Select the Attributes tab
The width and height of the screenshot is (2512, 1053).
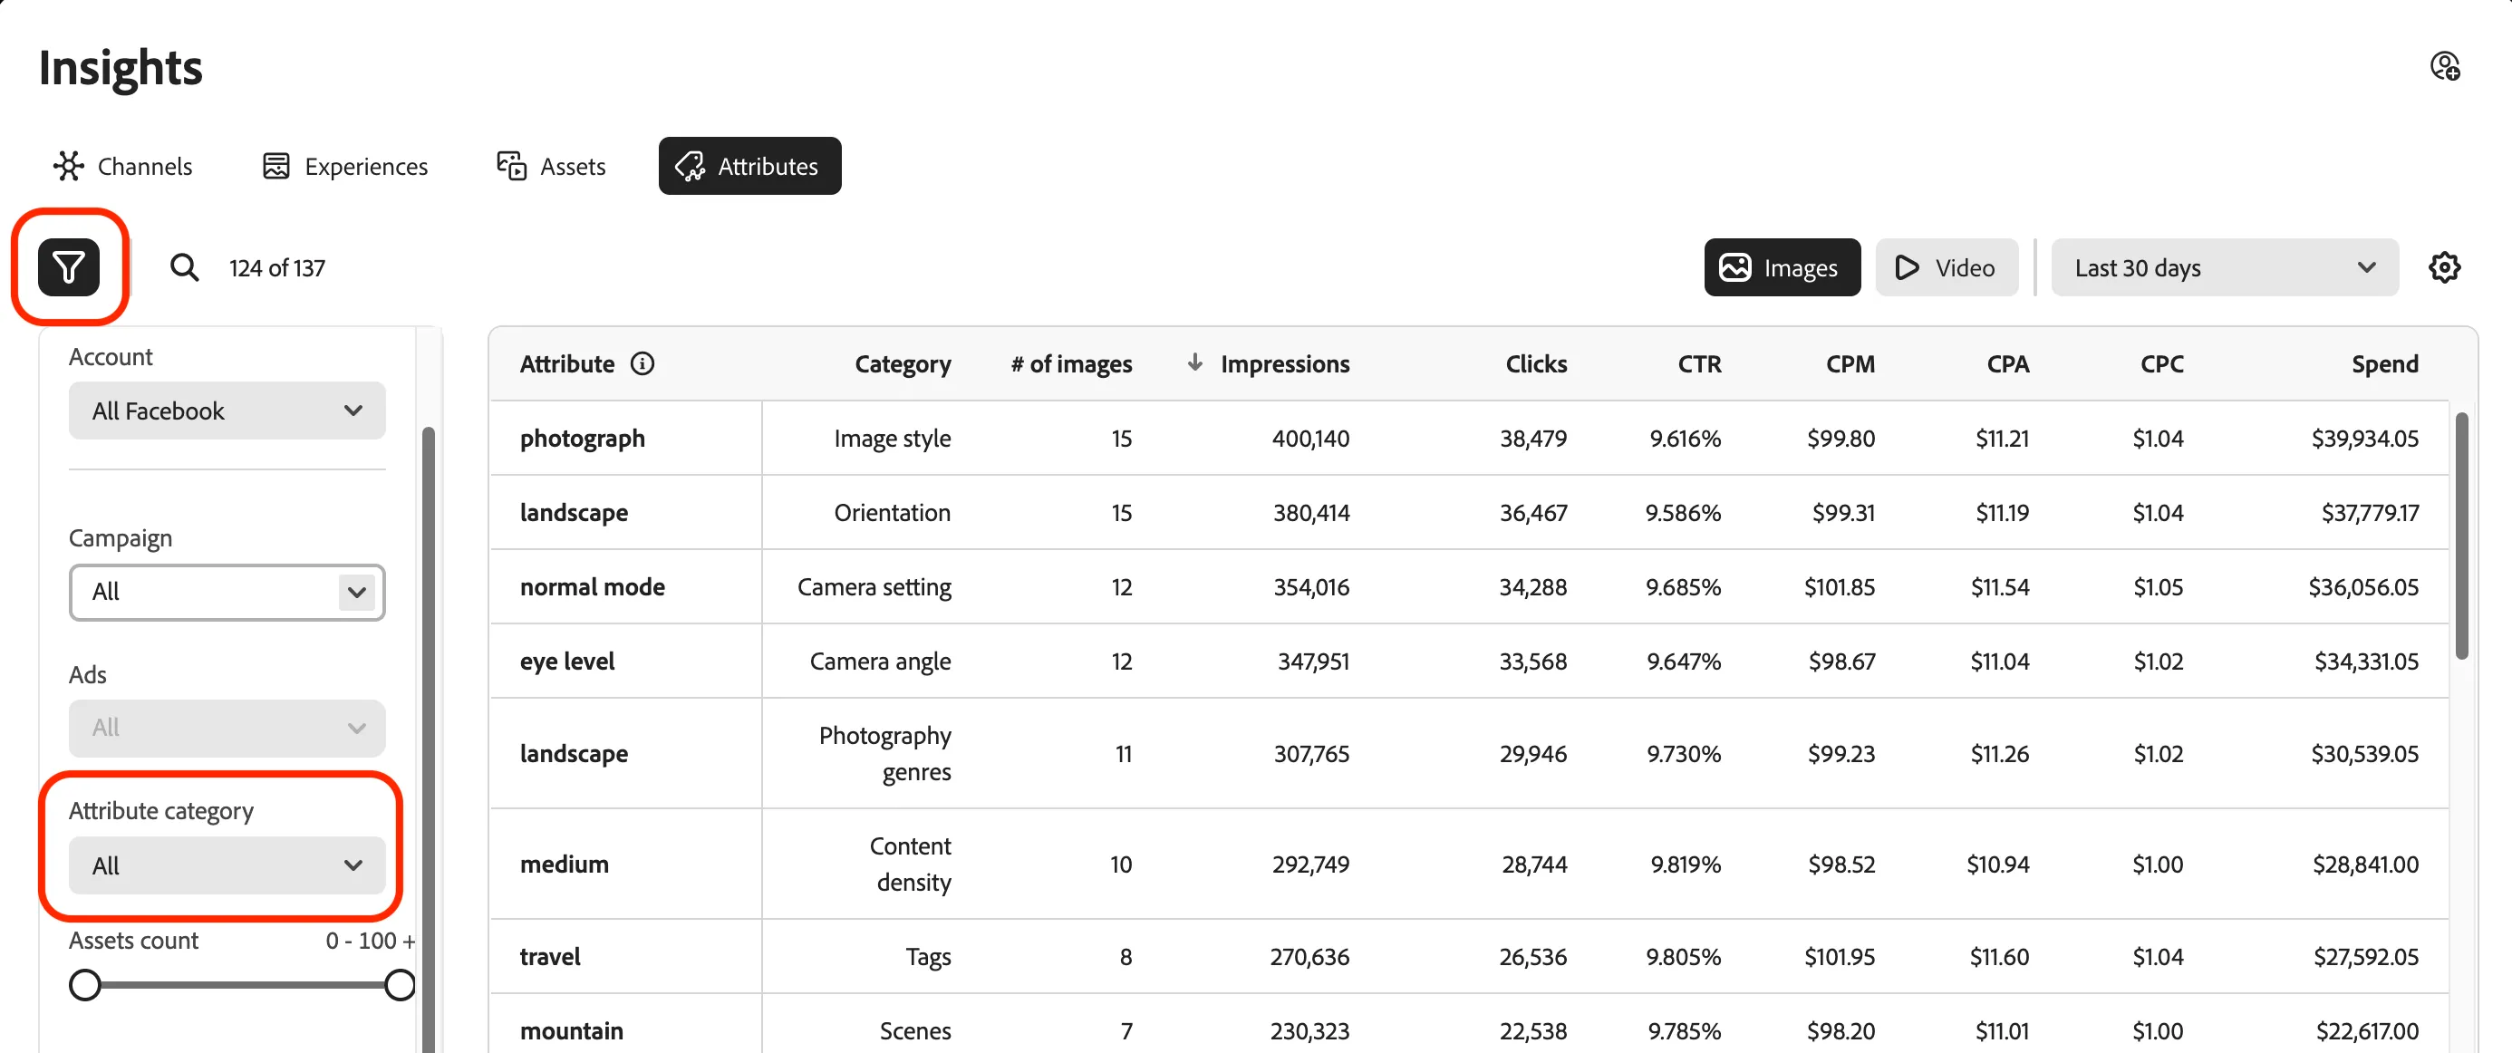point(749,166)
